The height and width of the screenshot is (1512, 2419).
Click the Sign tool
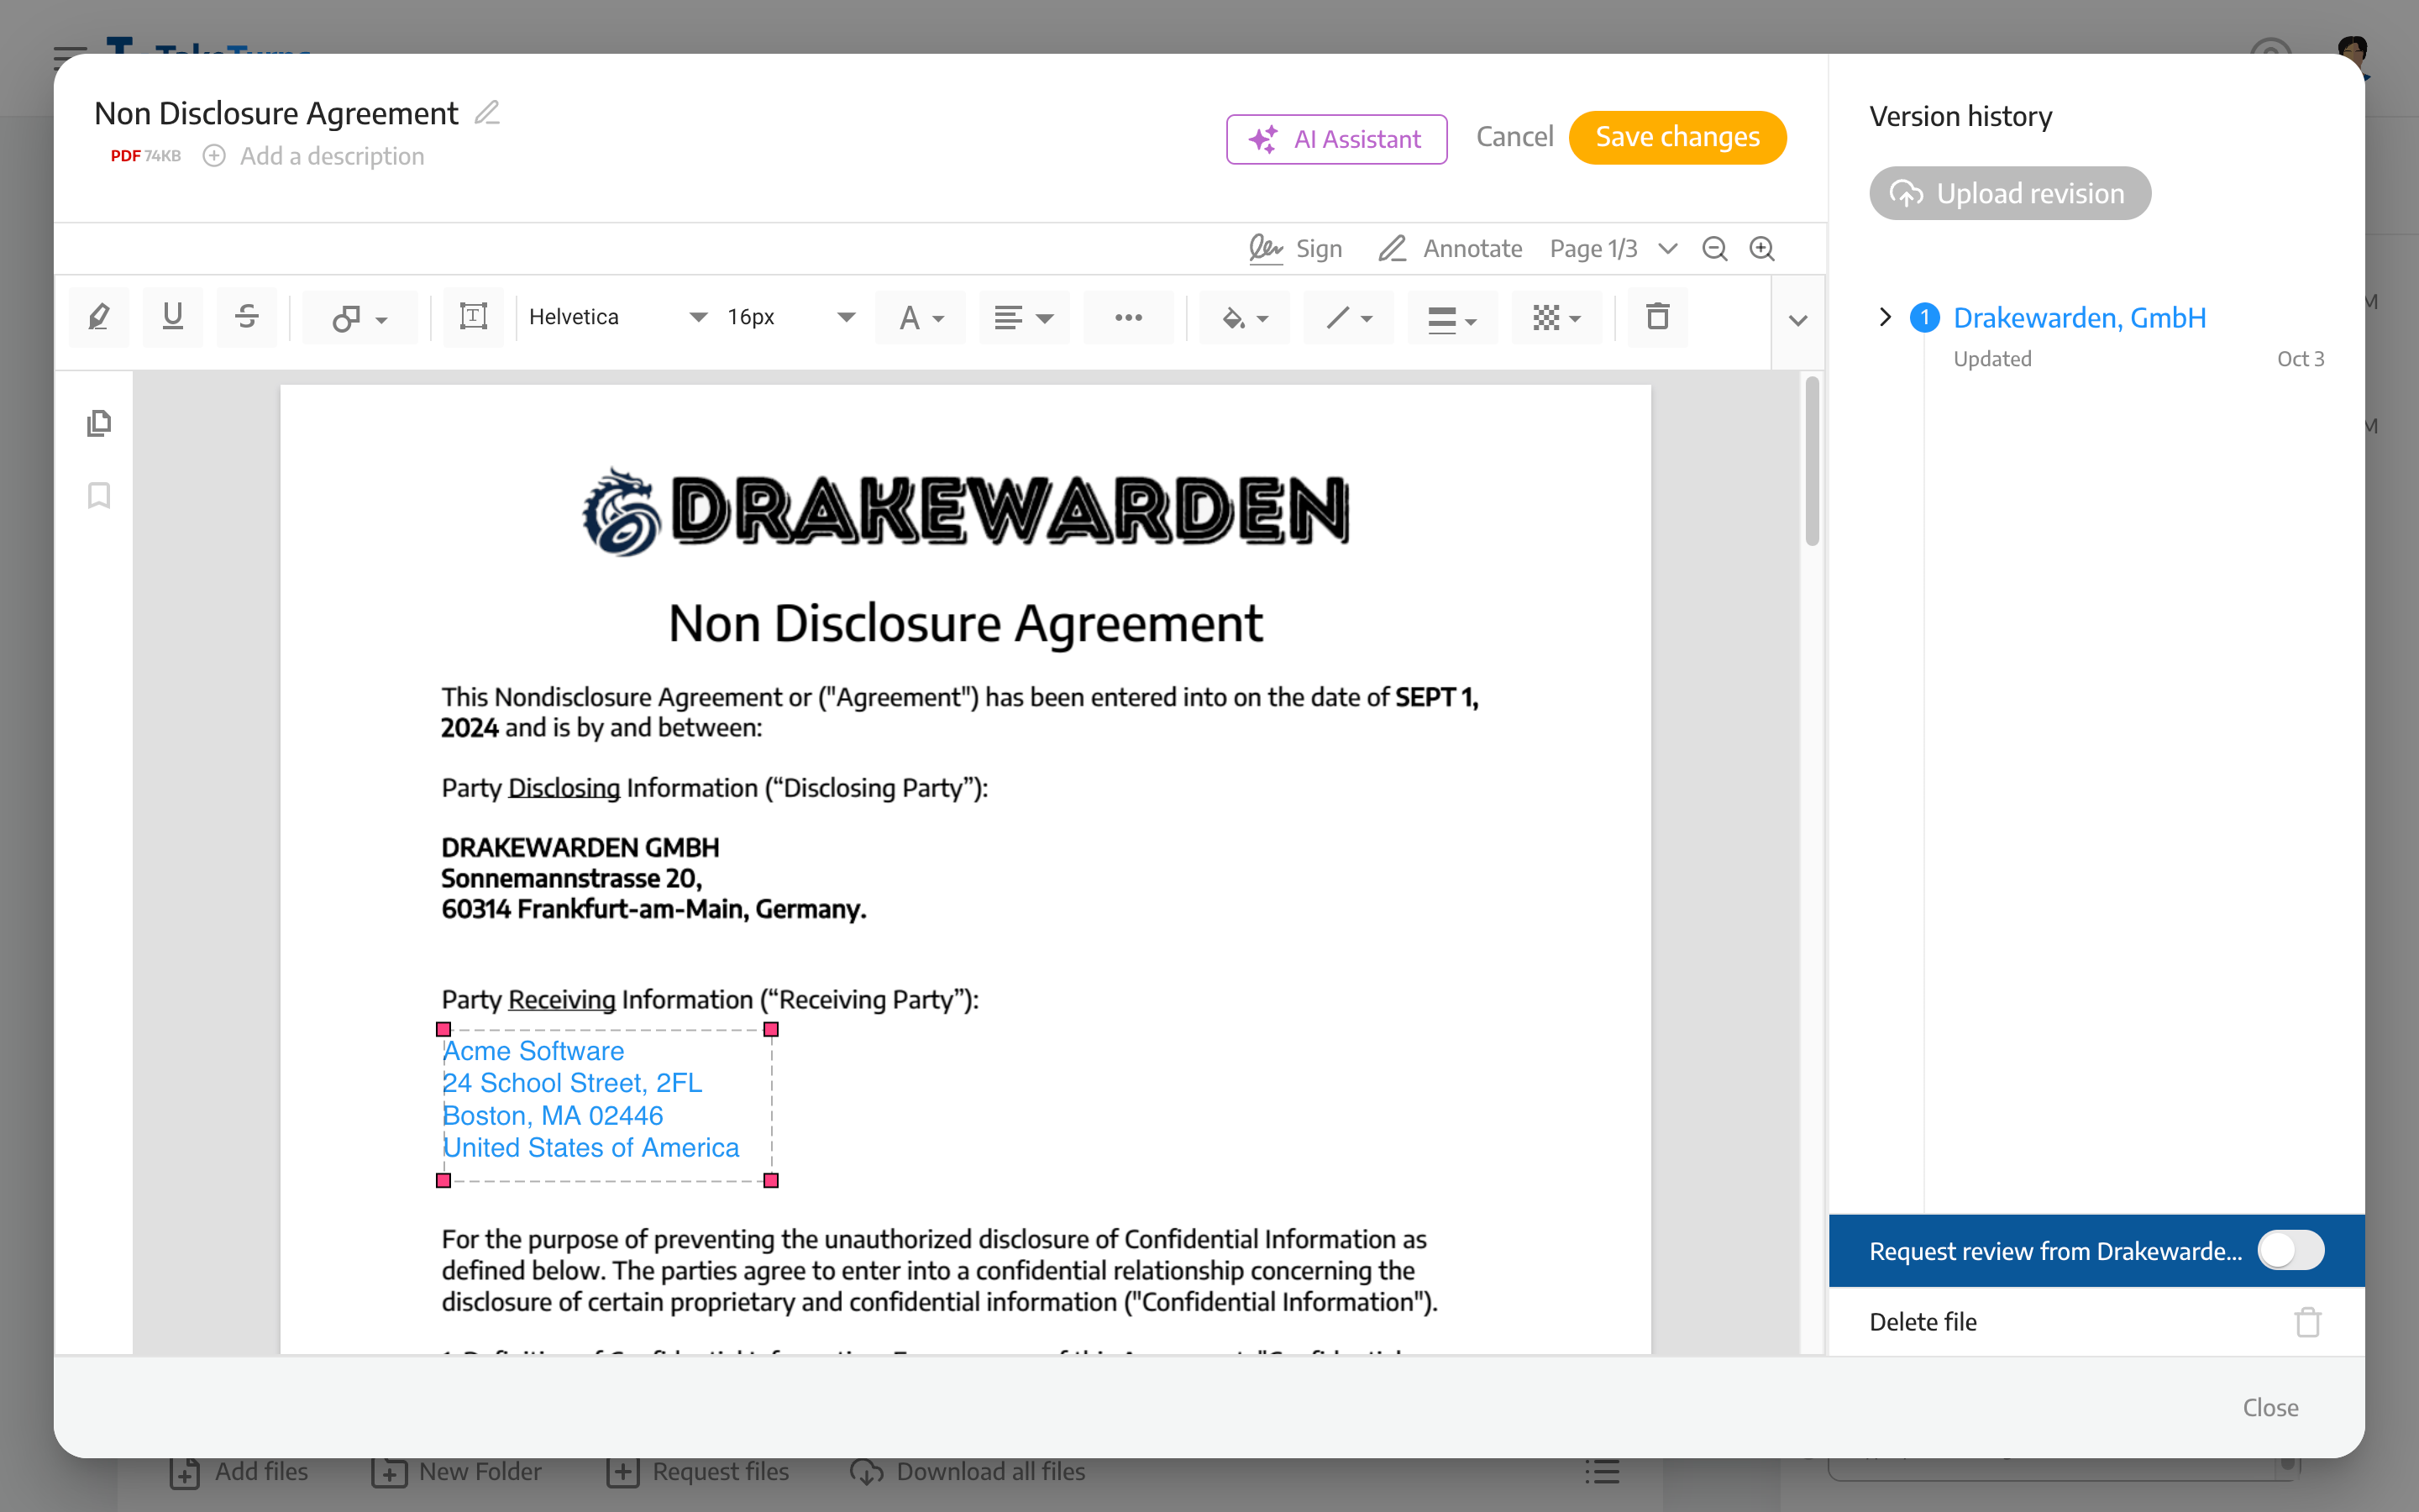(x=1295, y=248)
